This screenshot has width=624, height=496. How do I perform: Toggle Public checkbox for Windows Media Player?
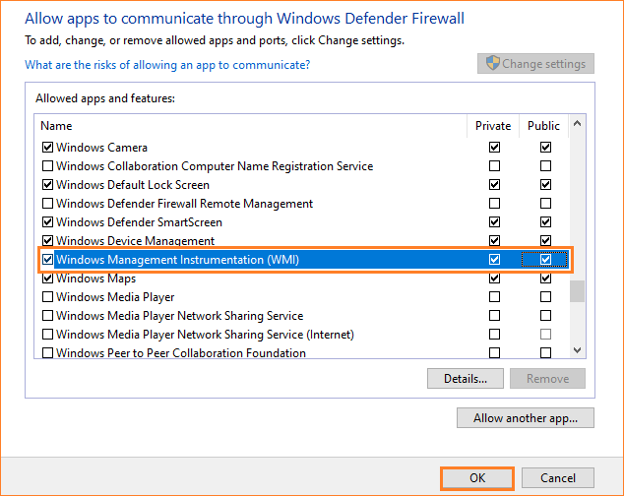[x=545, y=297]
